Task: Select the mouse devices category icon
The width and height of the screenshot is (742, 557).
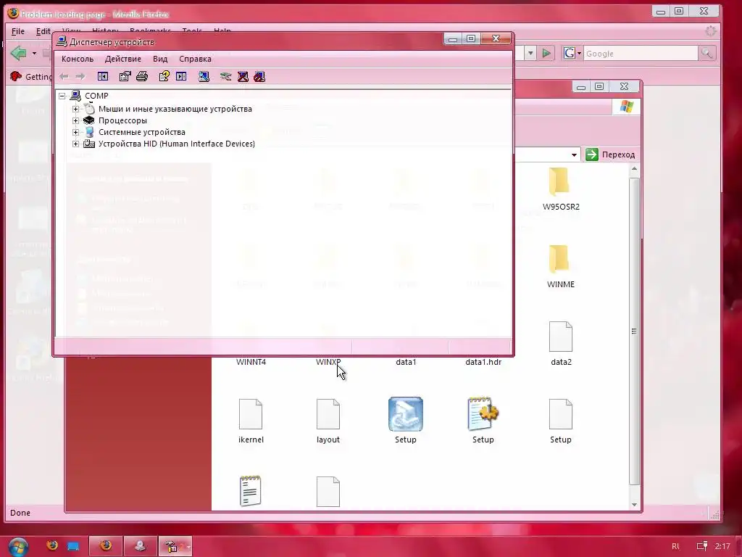Action: pos(89,109)
